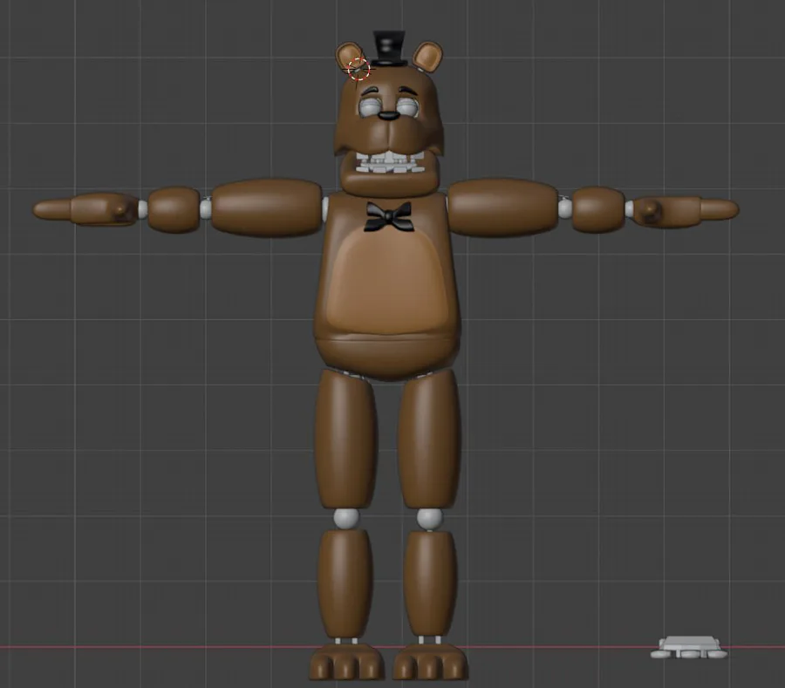The height and width of the screenshot is (688, 785).
Task: Click the black bow tie on the chest
Action: click(x=389, y=216)
